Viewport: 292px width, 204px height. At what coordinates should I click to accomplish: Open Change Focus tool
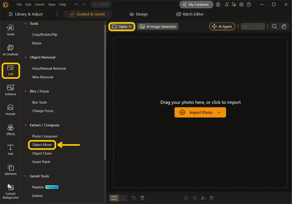(x=43, y=111)
